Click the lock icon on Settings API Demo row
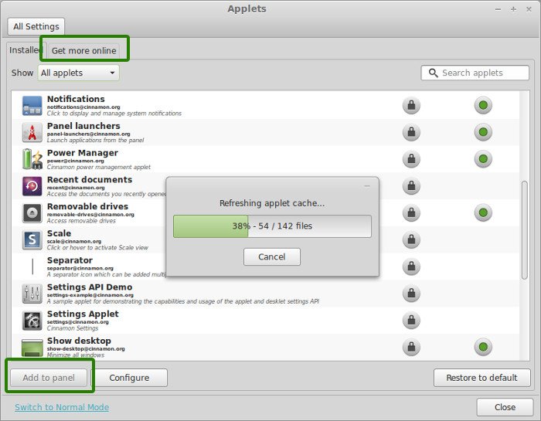 (x=411, y=294)
